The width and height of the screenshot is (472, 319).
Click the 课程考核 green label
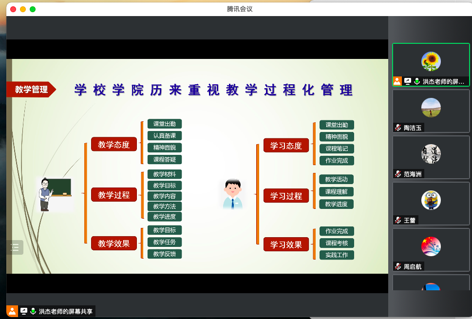coord(337,243)
